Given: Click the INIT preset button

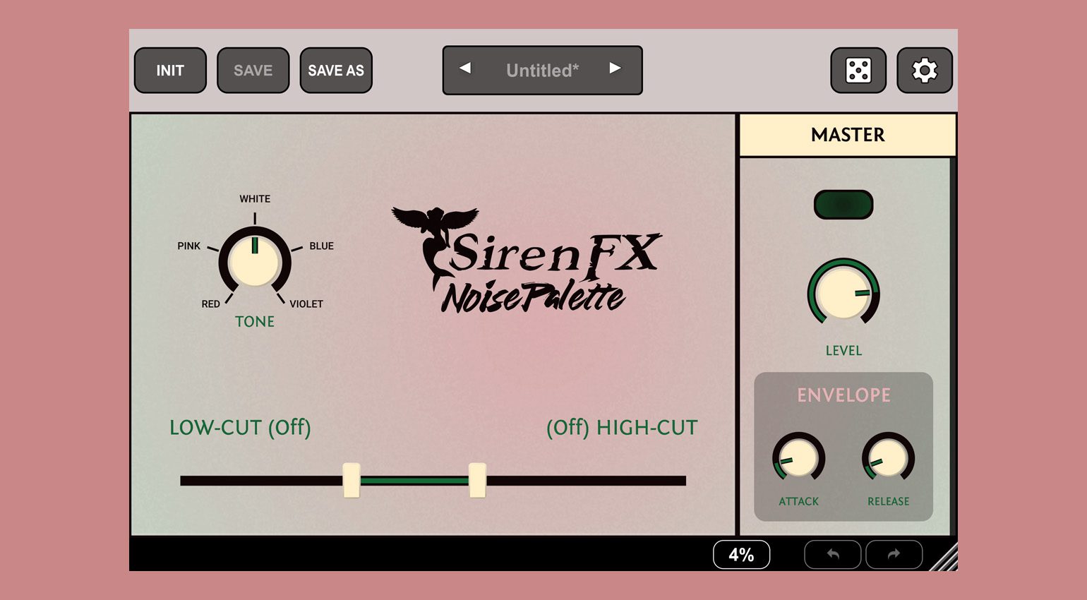Looking at the screenshot, I should (x=170, y=71).
